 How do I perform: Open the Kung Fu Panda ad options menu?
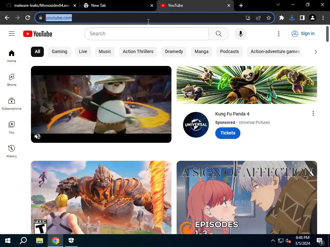[x=313, y=114]
